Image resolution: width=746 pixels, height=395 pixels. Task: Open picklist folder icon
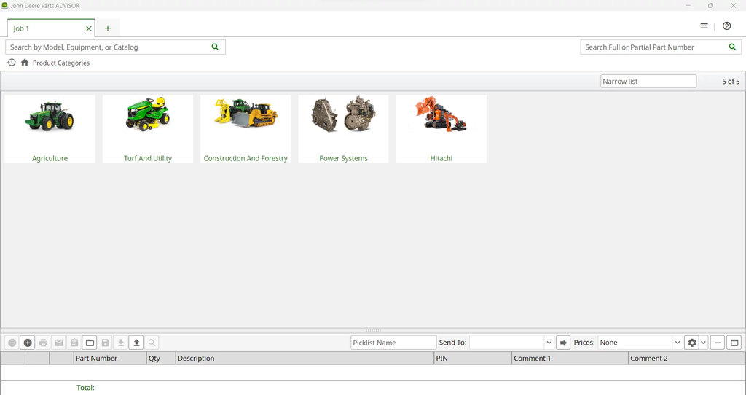pyautogui.click(x=90, y=343)
